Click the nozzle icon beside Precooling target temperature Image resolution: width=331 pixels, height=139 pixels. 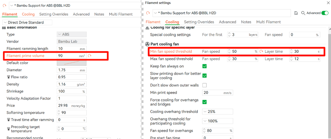pos(8,129)
